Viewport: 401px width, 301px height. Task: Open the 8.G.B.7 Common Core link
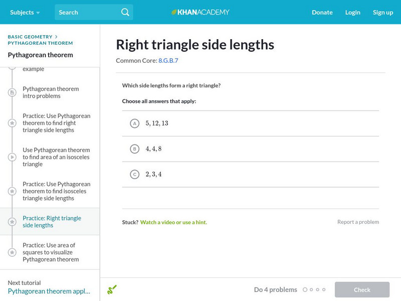click(x=168, y=61)
